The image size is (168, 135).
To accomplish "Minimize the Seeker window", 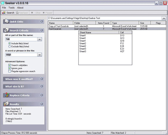I will 157,3.
